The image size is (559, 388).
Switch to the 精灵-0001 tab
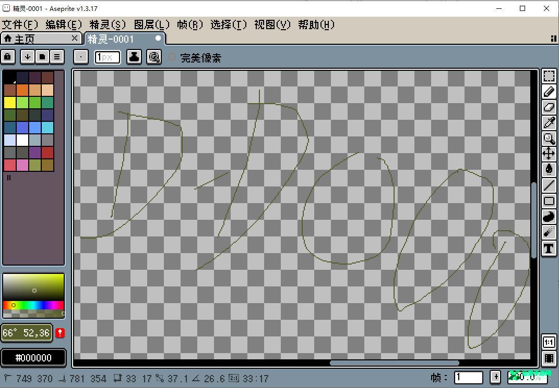pyautogui.click(x=124, y=39)
